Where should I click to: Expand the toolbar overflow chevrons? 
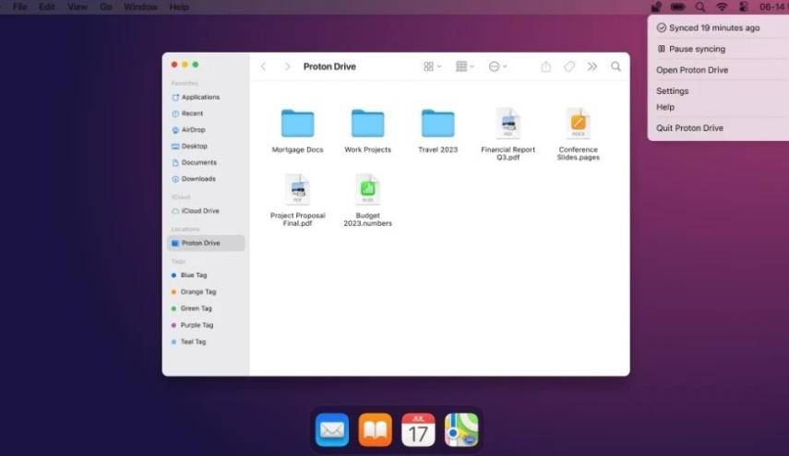592,66
